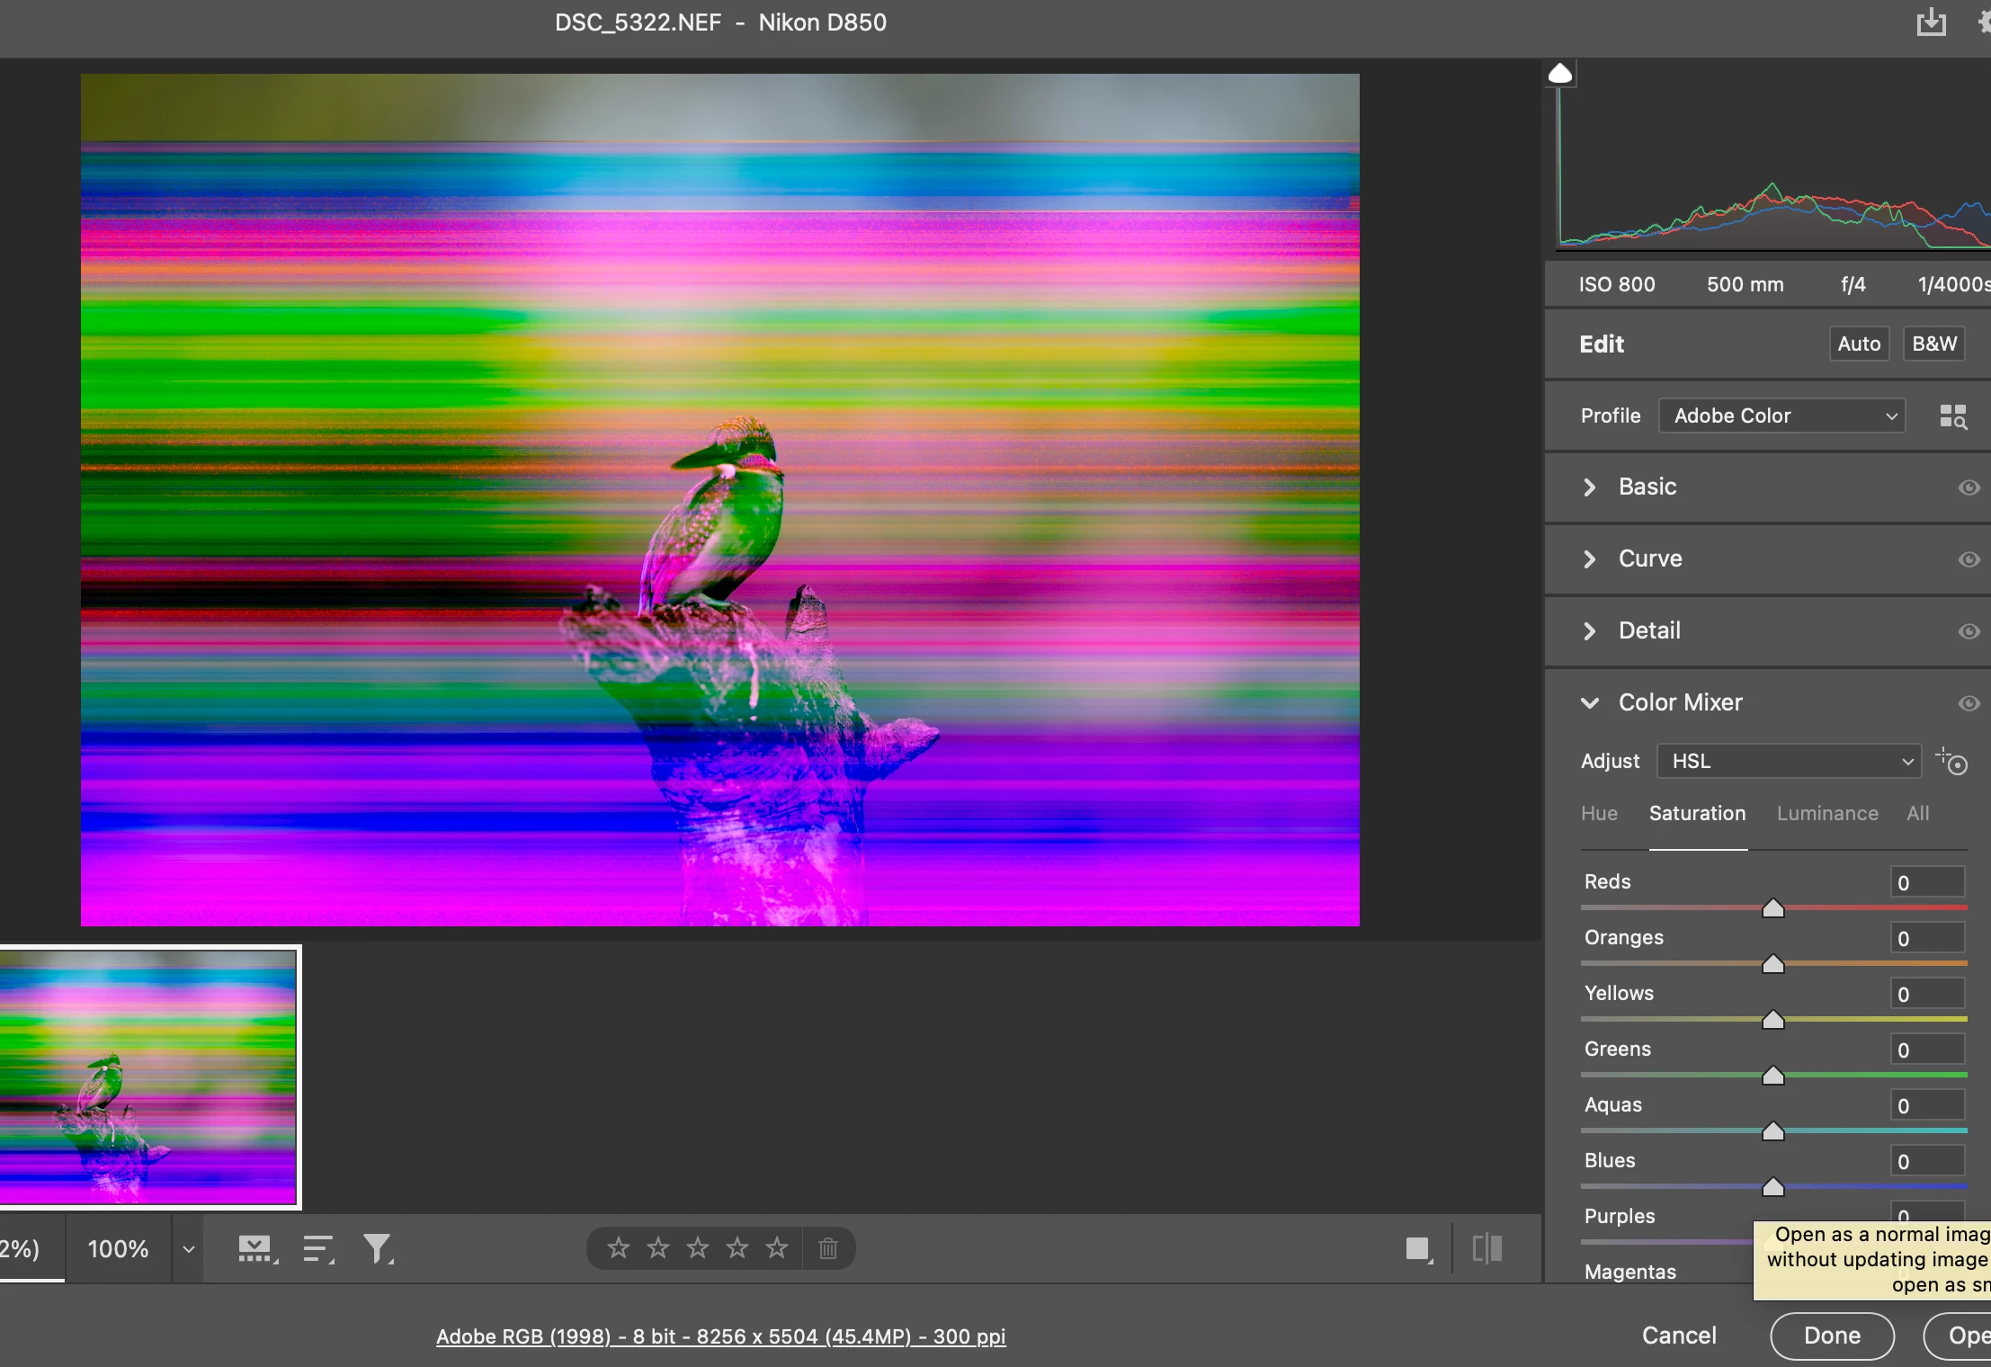
Task: Toggle Color Mixer visibility eye
Action: point(1969,703)
